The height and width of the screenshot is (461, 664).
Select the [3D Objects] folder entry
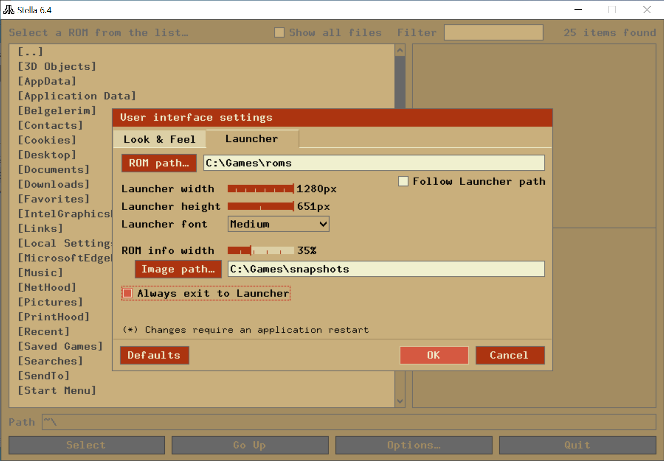click(x=57, y=66)
